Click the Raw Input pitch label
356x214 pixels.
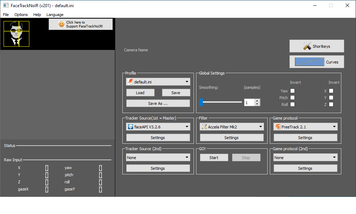(x=69, y=175)
